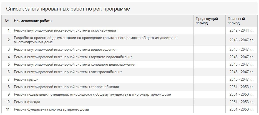
Task: Click the "Плановый период" column header
Action: pyautogui.click(x=236, y=21)
